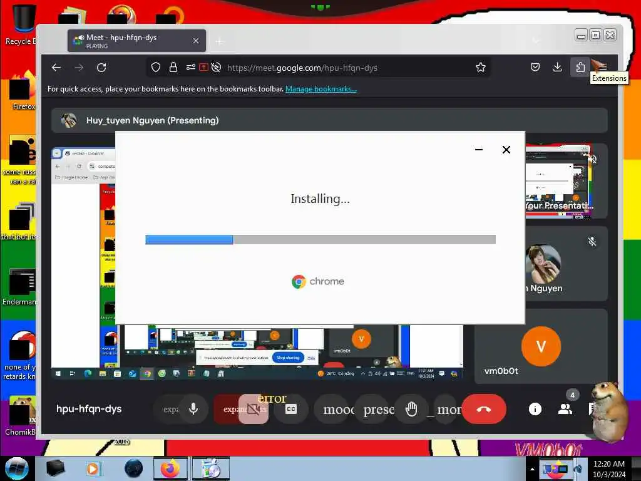Select the Enderman desktop icon

click(19, 286)
